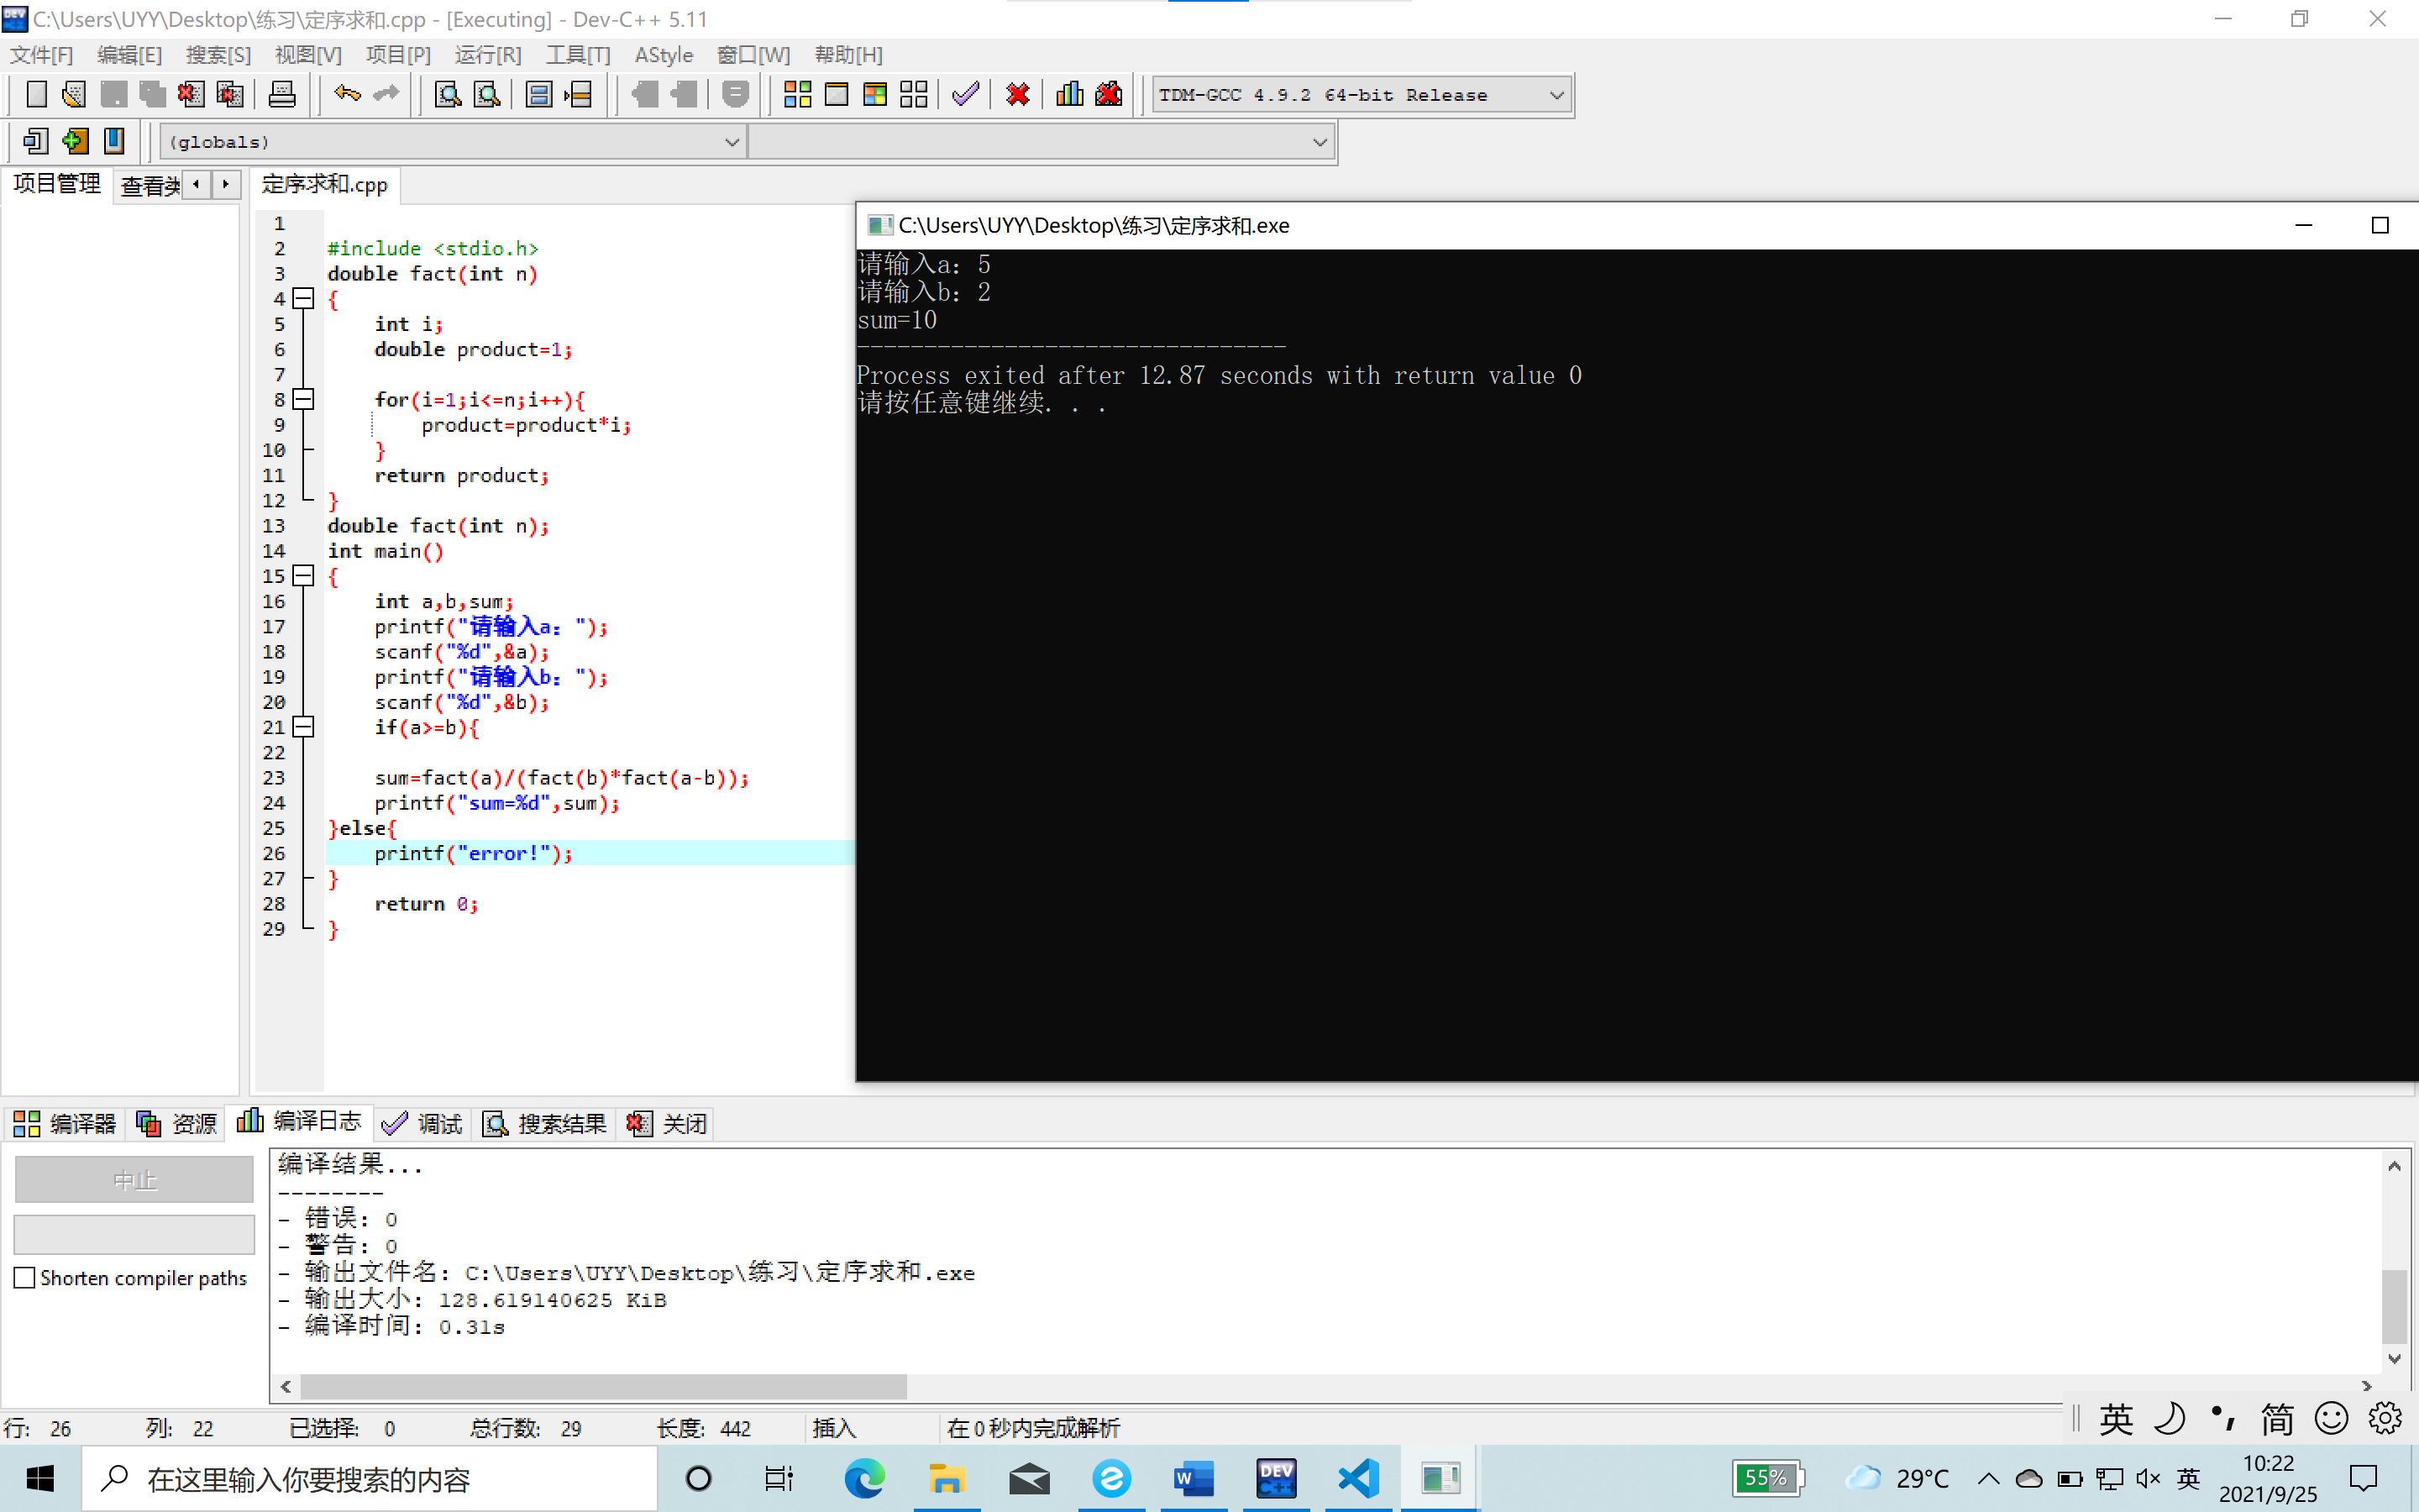Open the Windows Start button
The width and height of the screenshot is (2419, 1512).
coord(40,1478)
